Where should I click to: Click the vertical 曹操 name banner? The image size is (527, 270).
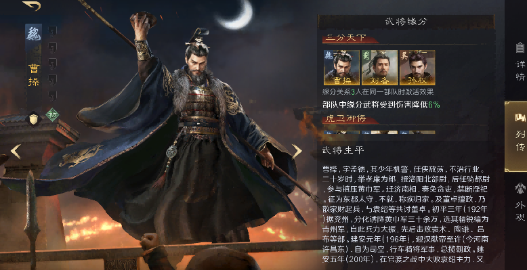34,74
